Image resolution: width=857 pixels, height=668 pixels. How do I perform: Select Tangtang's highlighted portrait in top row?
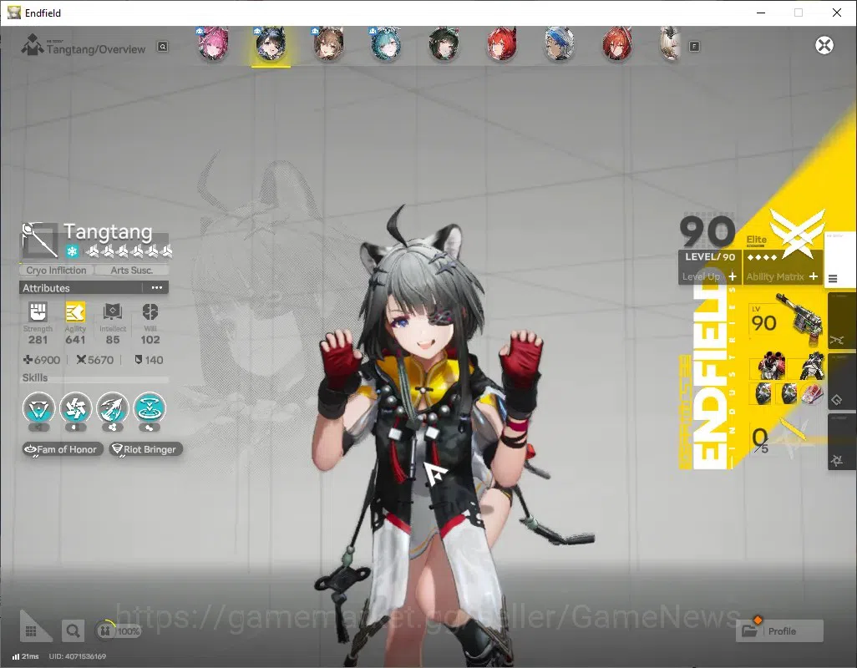tap(271, 43)
